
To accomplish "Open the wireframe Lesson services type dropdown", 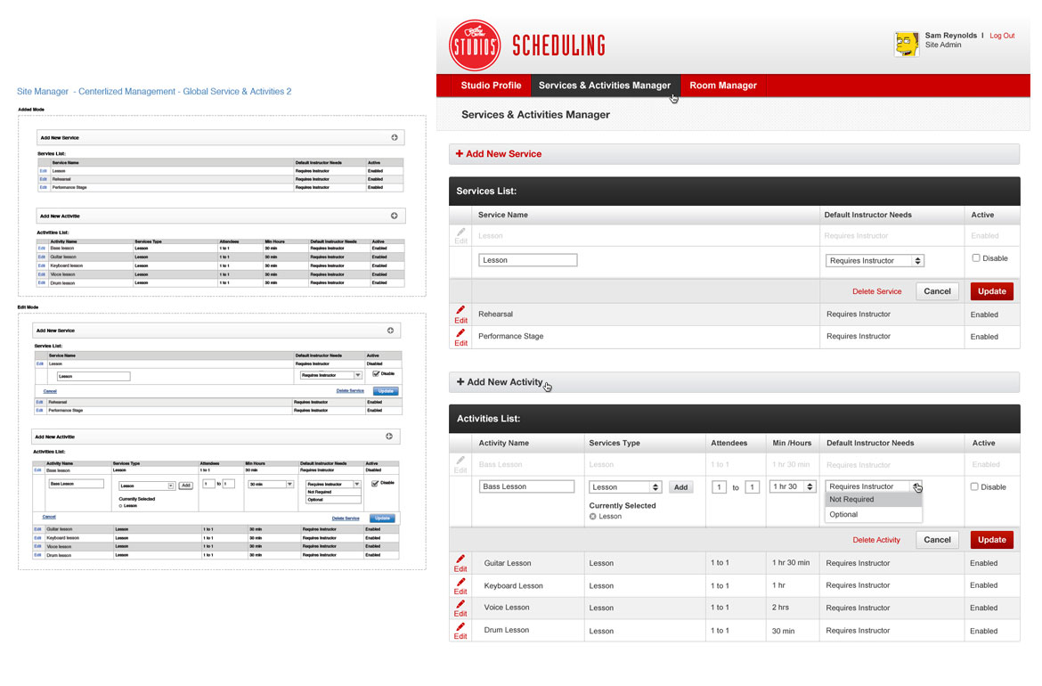I will [x=146, y=486].
